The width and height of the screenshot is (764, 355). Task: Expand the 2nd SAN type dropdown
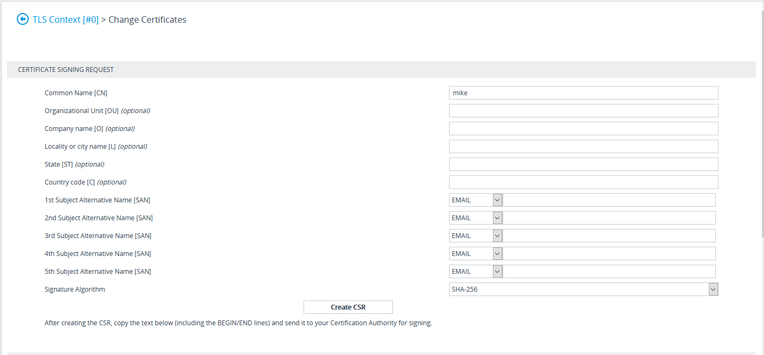(476, 218)
